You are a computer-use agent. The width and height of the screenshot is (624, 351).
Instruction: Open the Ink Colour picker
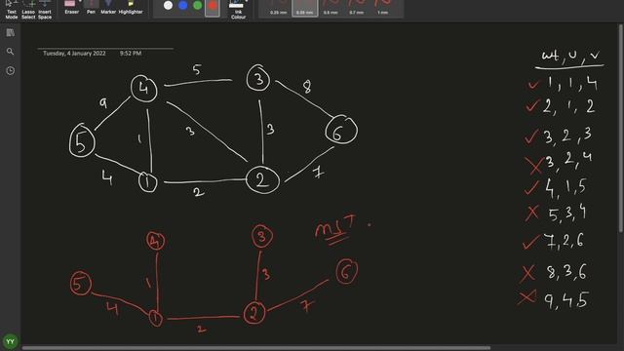[238, 10]
